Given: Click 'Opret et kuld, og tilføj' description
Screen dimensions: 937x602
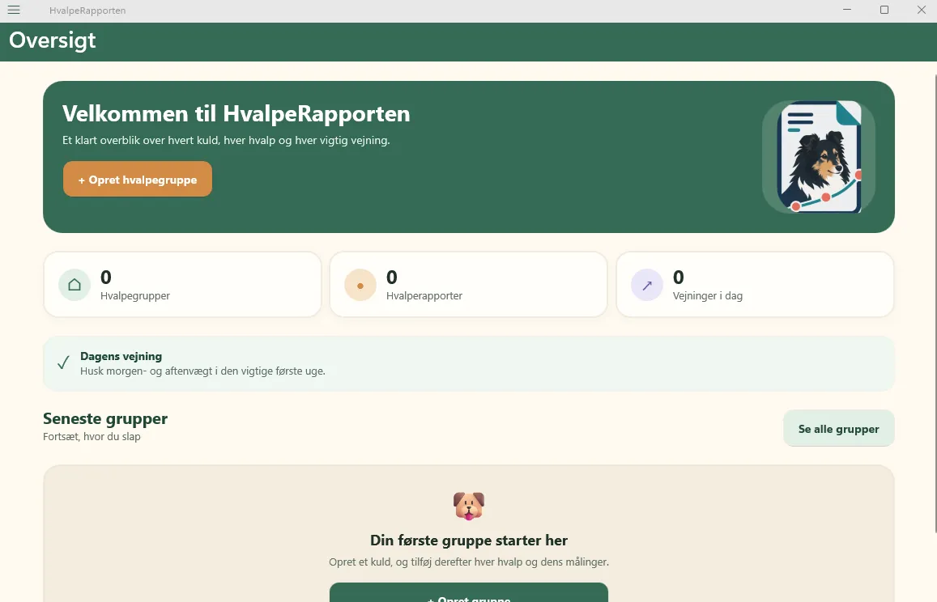Looking at the screenshot, I should coord(468,562).
